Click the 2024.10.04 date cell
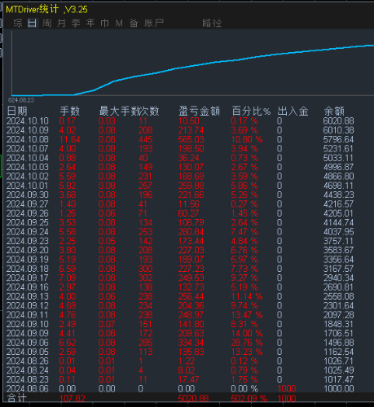The height and width of the screenshot is (407, 374). coord(28,158)
